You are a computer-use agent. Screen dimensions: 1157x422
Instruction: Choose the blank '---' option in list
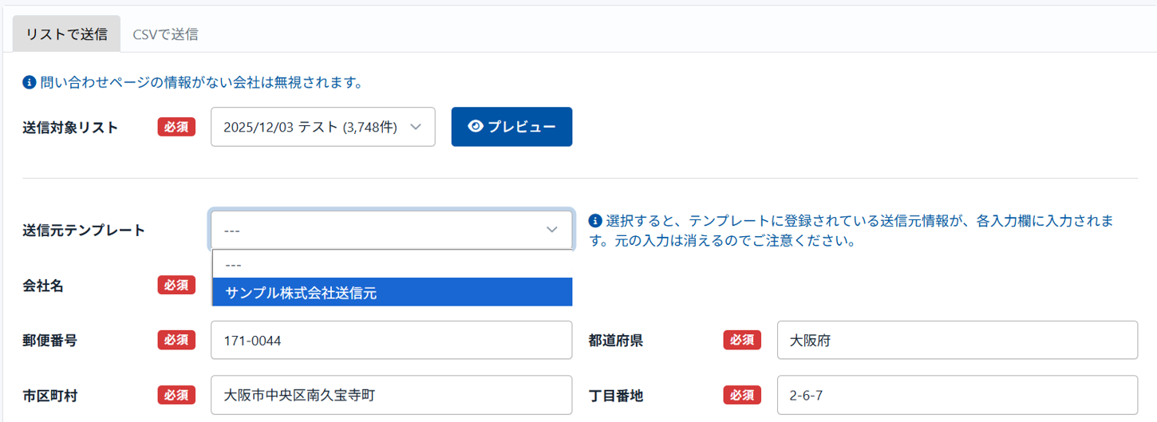(391, 264)
